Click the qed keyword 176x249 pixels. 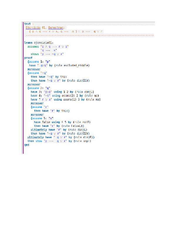point(27,145)
